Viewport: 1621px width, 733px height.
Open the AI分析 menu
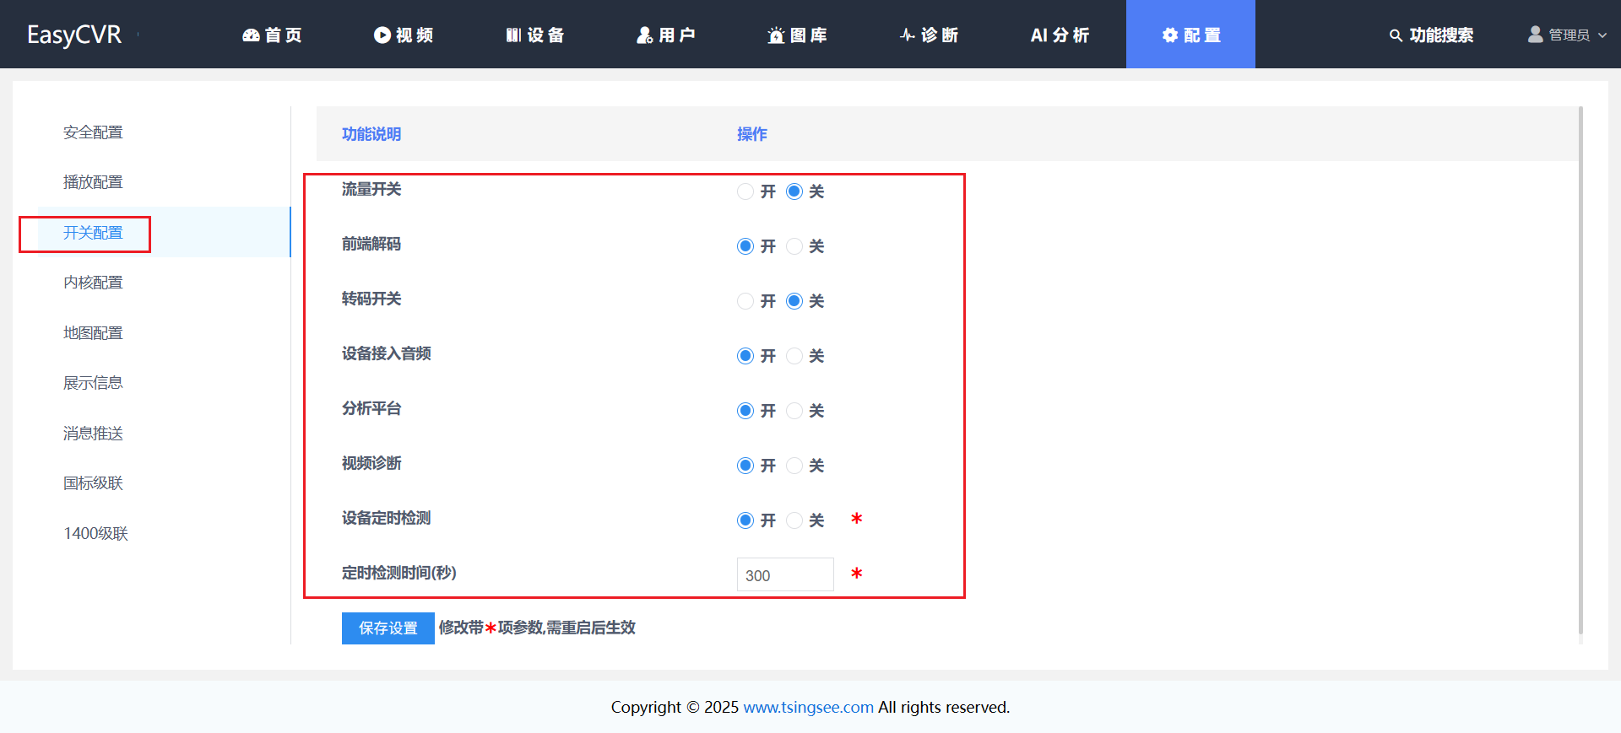1060,35
